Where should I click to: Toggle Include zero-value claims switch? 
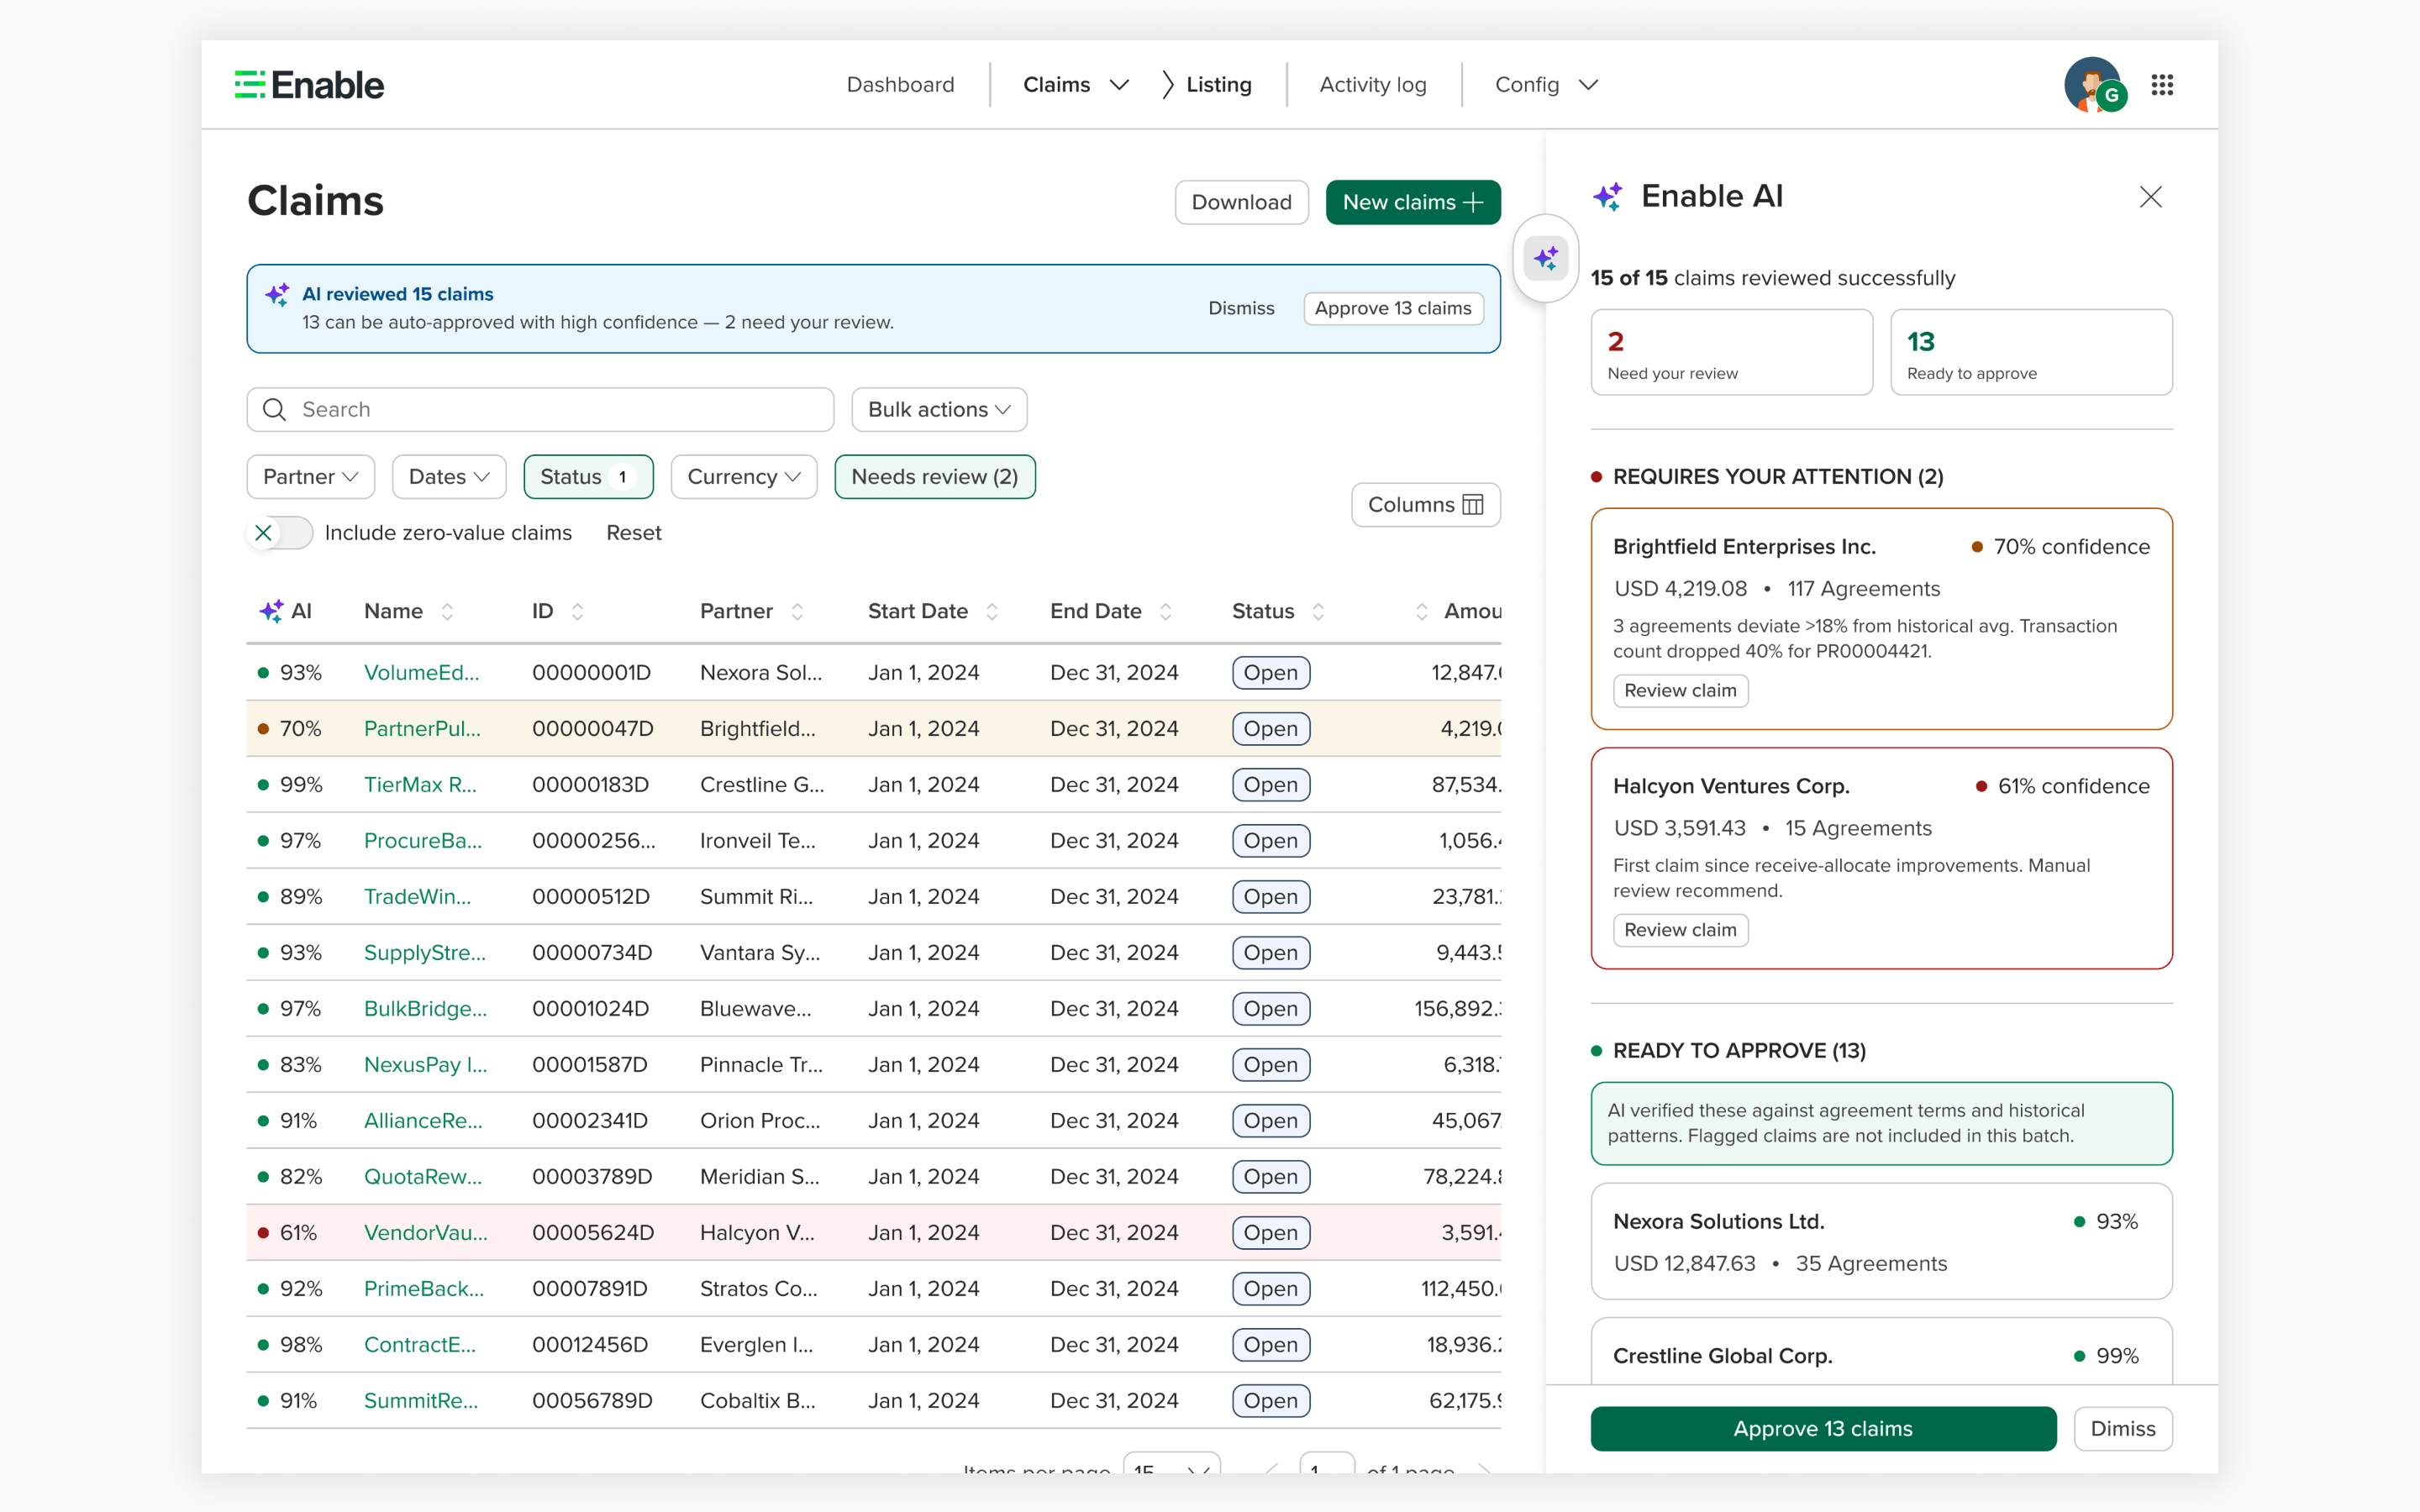coord(280,533)
